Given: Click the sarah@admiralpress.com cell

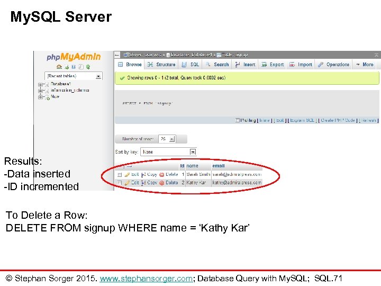Looking at the screenshot, I should (237, 175).
